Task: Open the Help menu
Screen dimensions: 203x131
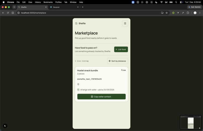Action: (81, 2)
